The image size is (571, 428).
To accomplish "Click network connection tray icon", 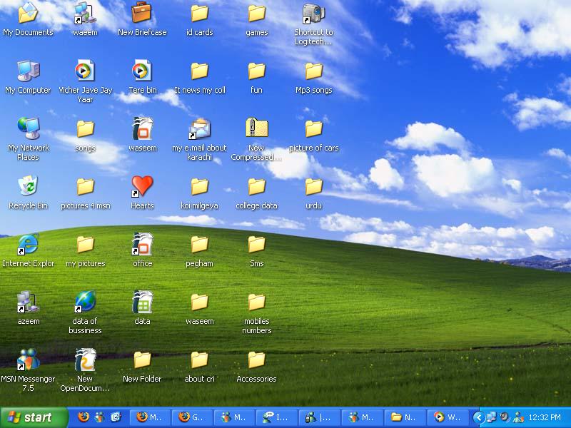I will click(492, 417).
